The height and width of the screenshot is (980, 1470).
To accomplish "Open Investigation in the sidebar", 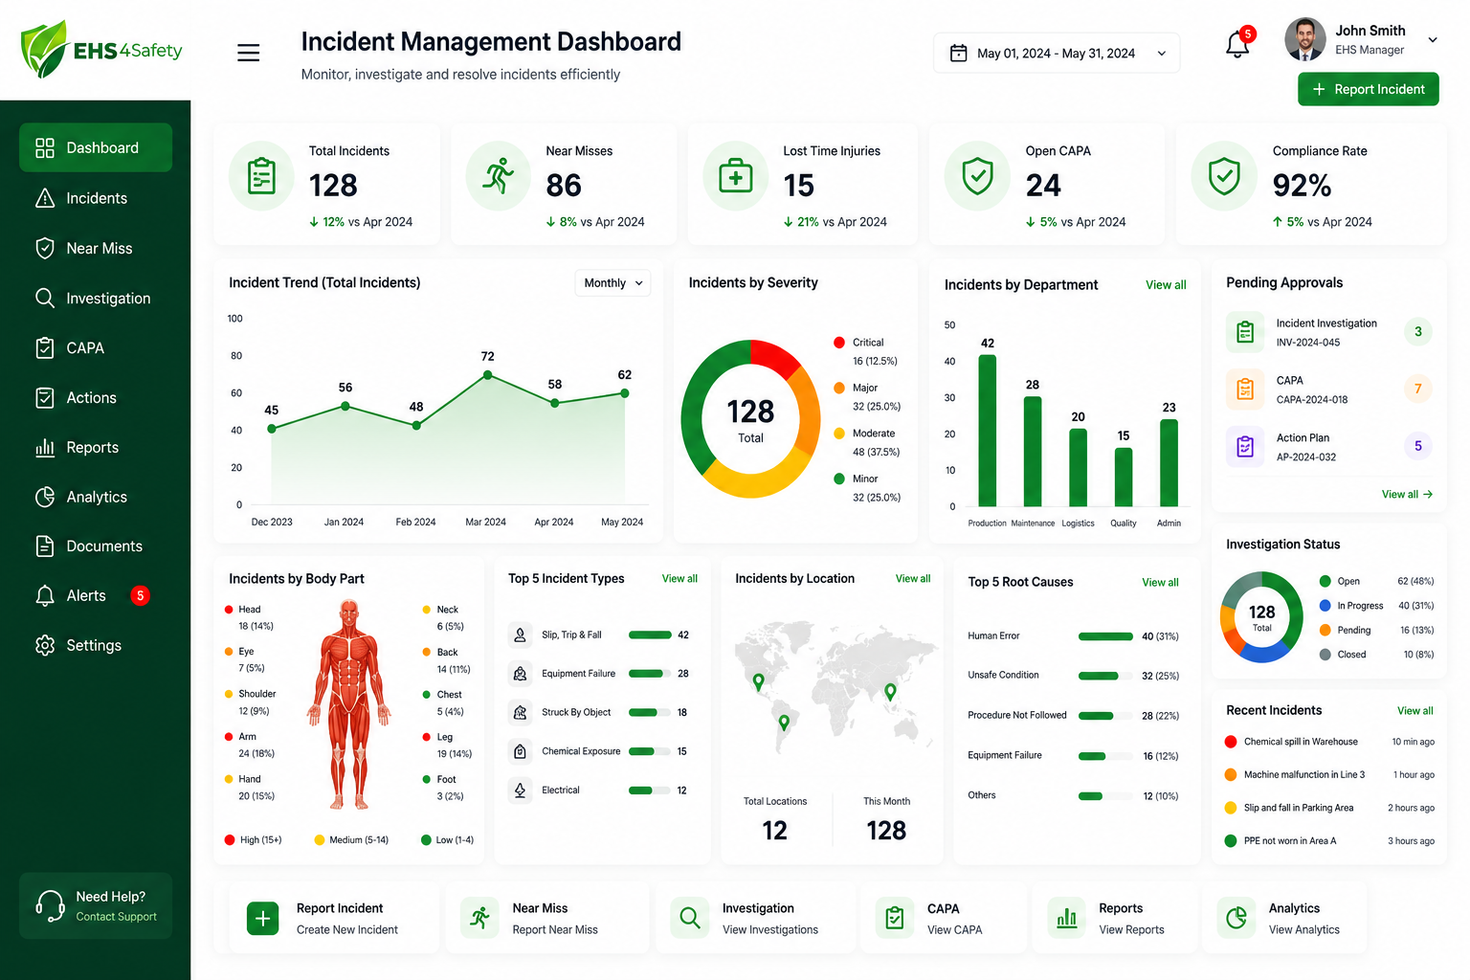I will [x=96, y=299].
